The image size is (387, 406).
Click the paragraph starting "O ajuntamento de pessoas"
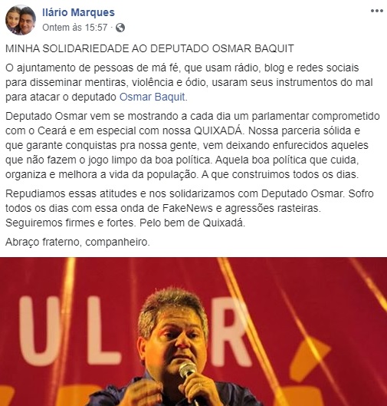tap(189, 82)
